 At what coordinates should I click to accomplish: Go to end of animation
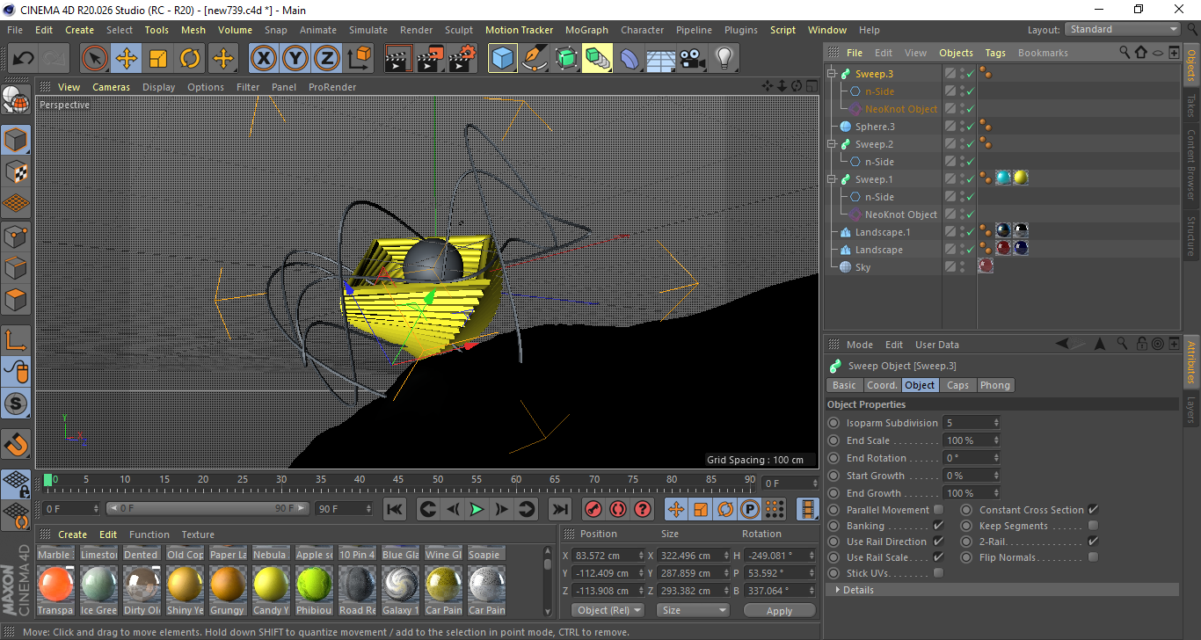(x=559, y=509)
